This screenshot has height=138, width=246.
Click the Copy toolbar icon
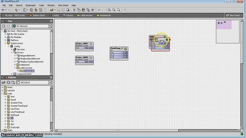coord(79,10)
